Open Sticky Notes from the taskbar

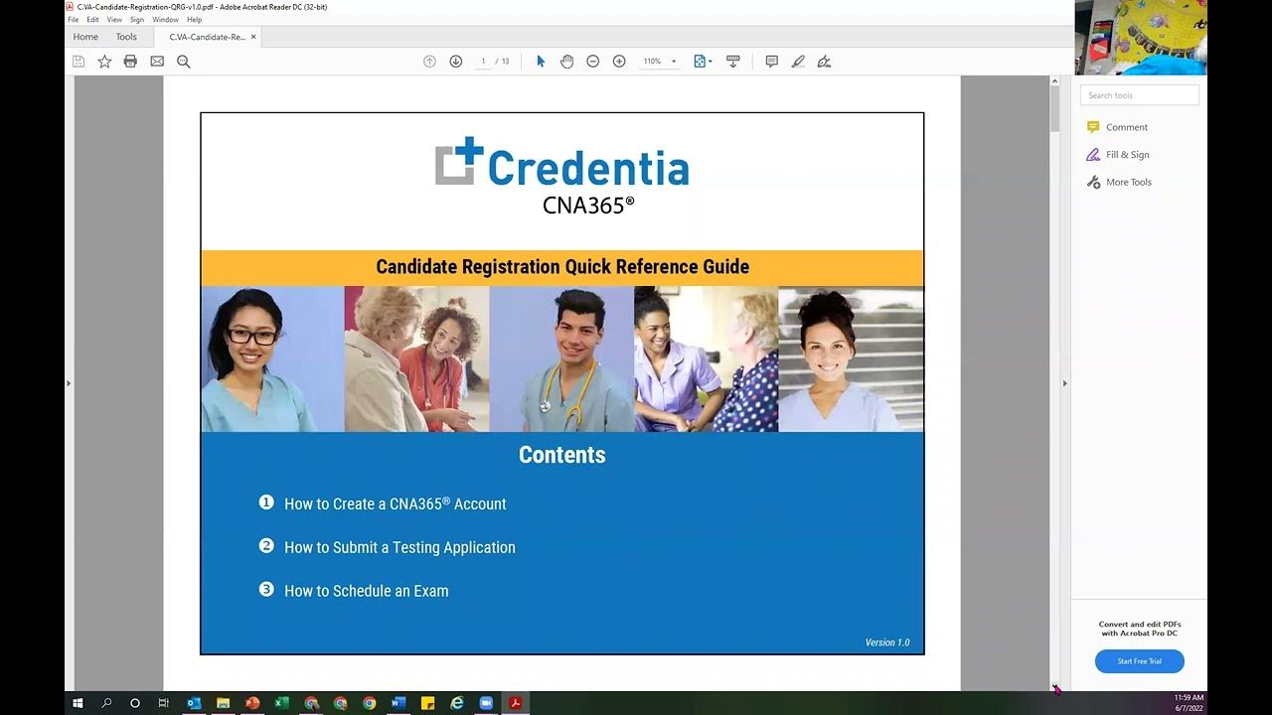pos(428,703)
